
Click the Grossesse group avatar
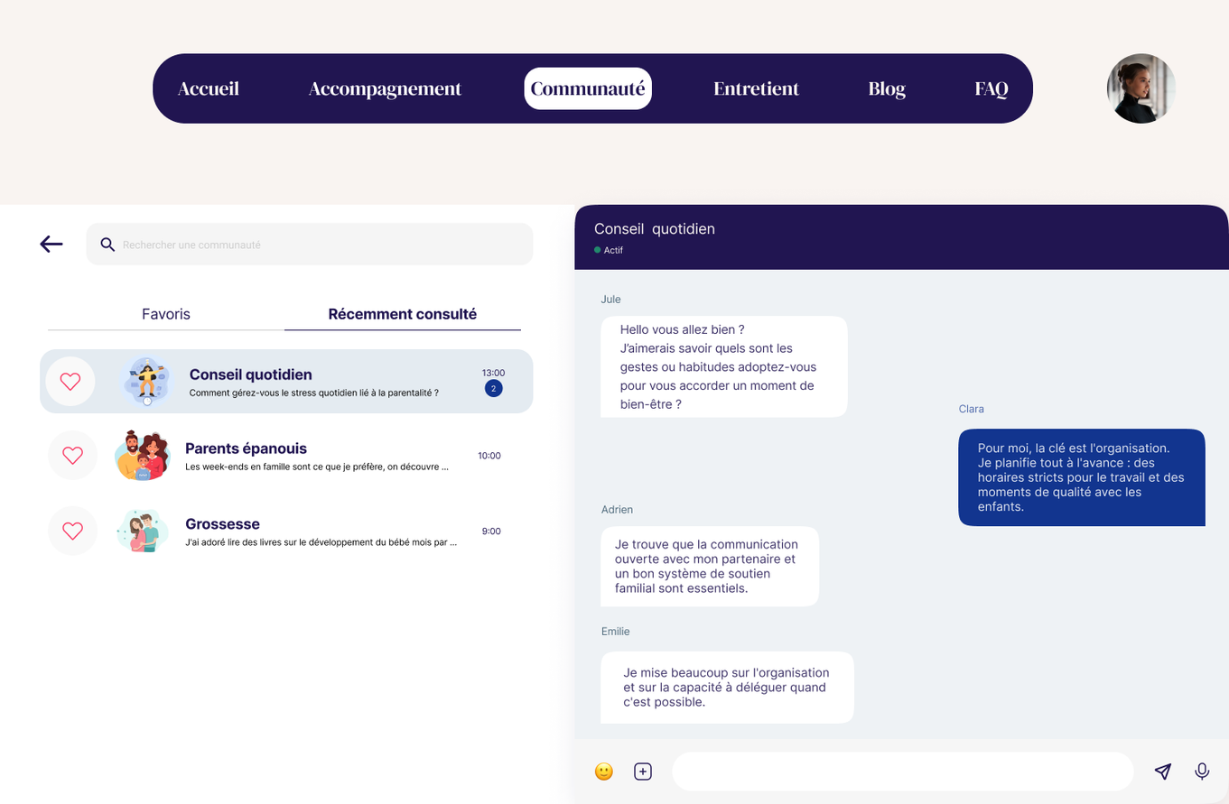pos(143,531)
